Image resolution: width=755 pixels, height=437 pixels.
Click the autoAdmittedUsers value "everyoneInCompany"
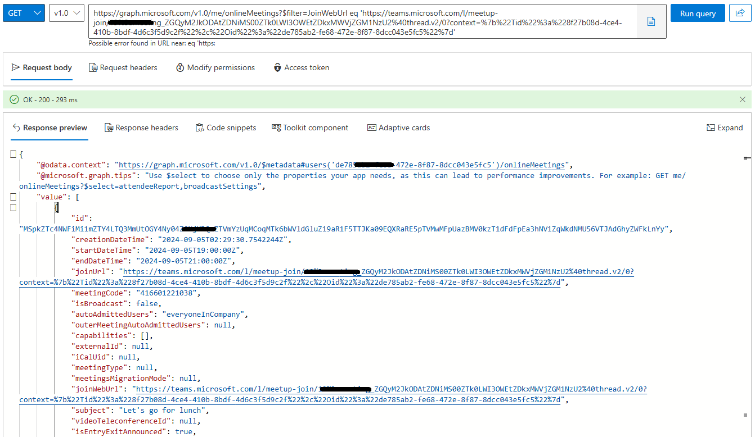(x=204, y=314)
